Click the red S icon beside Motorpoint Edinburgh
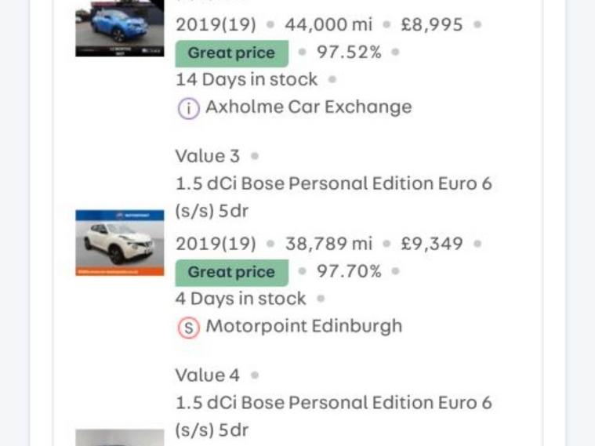595x446 pixels. click(188, 328)
